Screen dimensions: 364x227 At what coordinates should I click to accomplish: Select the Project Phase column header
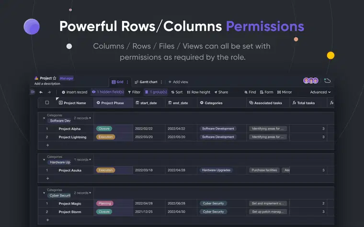(x=113, y=103)
